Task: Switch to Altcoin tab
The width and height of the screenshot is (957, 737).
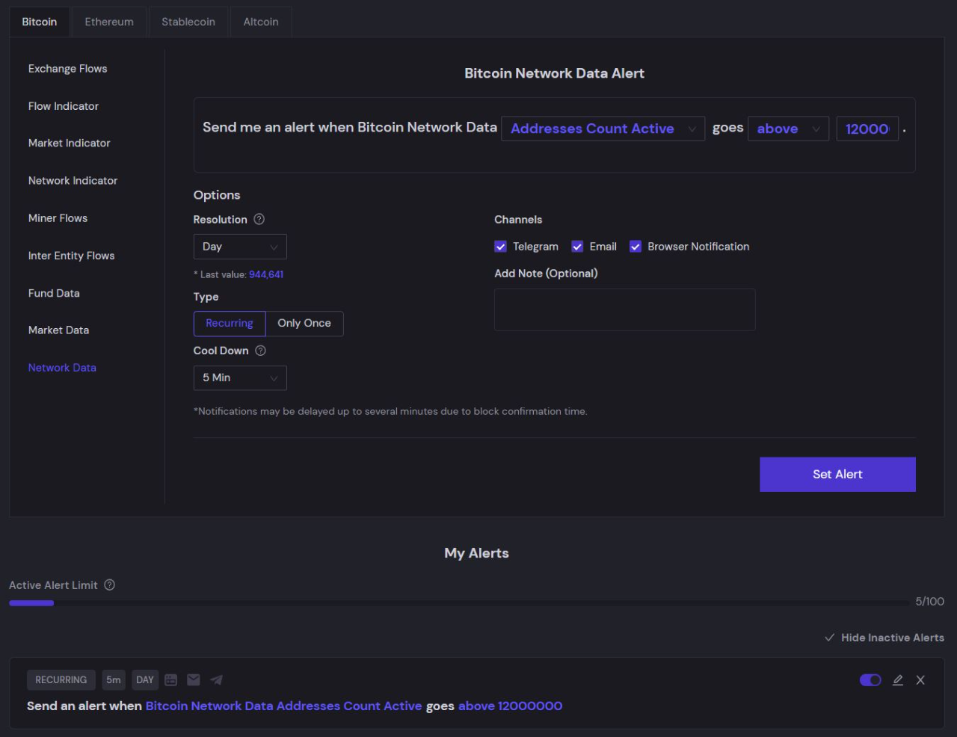Action: click(x=261, y=22)
